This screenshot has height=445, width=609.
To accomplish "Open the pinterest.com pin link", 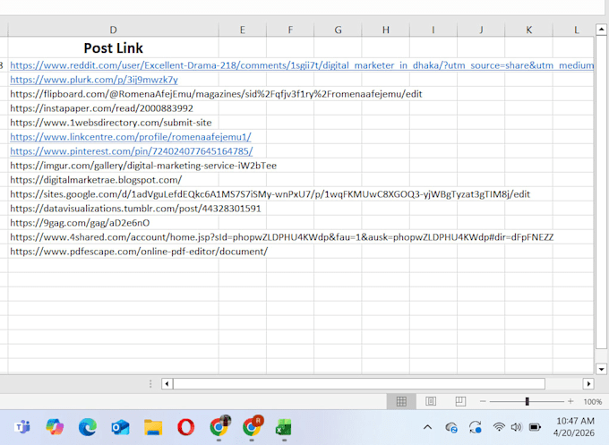I will (132, 151).
